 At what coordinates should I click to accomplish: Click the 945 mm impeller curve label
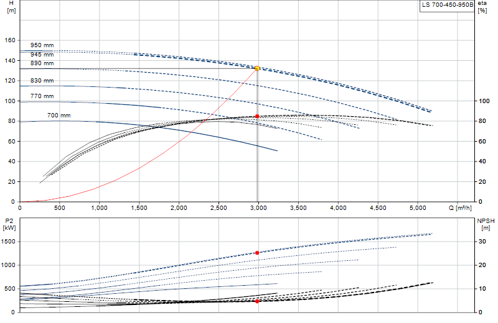pos(42,55)
